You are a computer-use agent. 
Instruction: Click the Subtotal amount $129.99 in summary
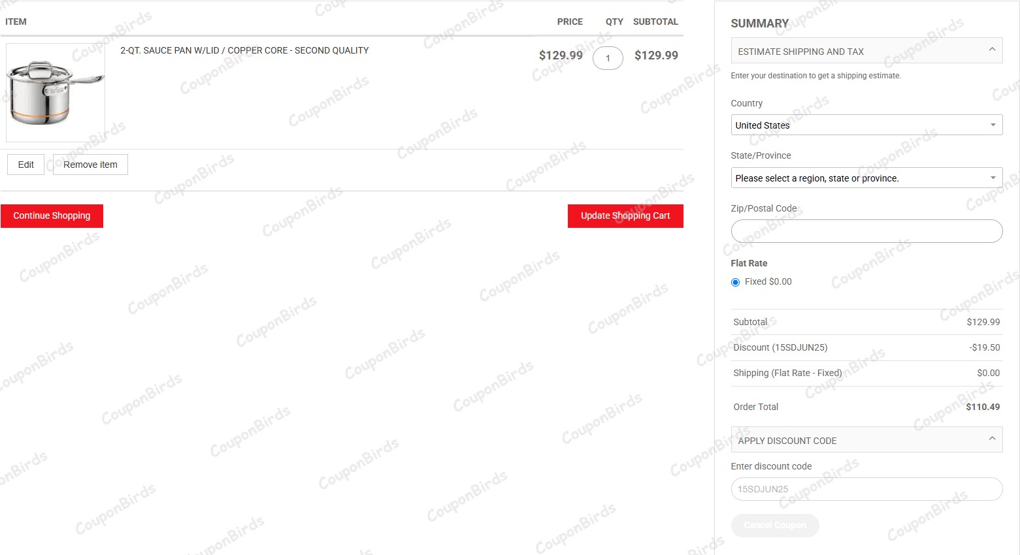983,322
